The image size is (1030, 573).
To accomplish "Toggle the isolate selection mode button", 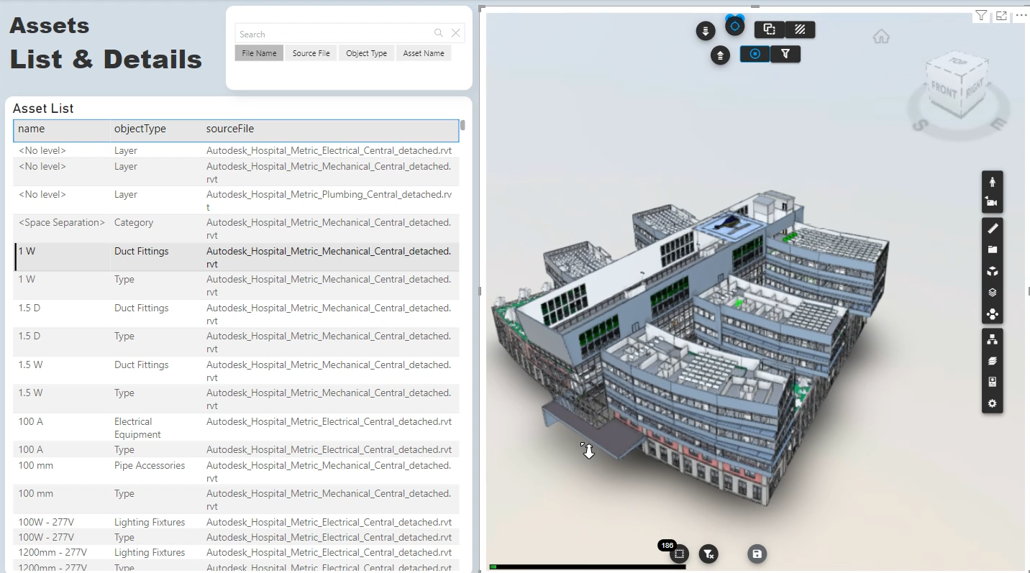I will pyautogui.click(x=755, y=54).
